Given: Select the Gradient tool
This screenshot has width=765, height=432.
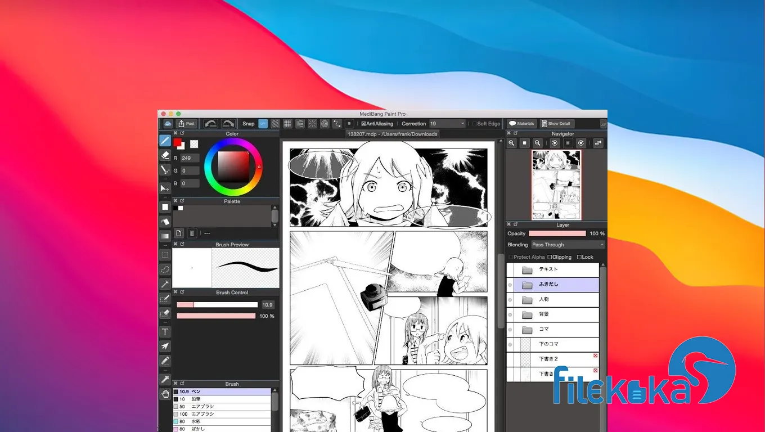Looking at the screenshot, I should (x=165, y=236).
